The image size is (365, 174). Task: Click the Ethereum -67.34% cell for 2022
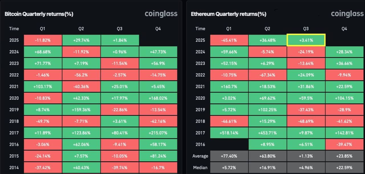point(267,75)
